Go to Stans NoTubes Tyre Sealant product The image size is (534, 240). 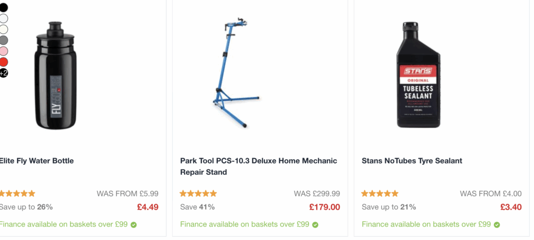coord(412,161)
